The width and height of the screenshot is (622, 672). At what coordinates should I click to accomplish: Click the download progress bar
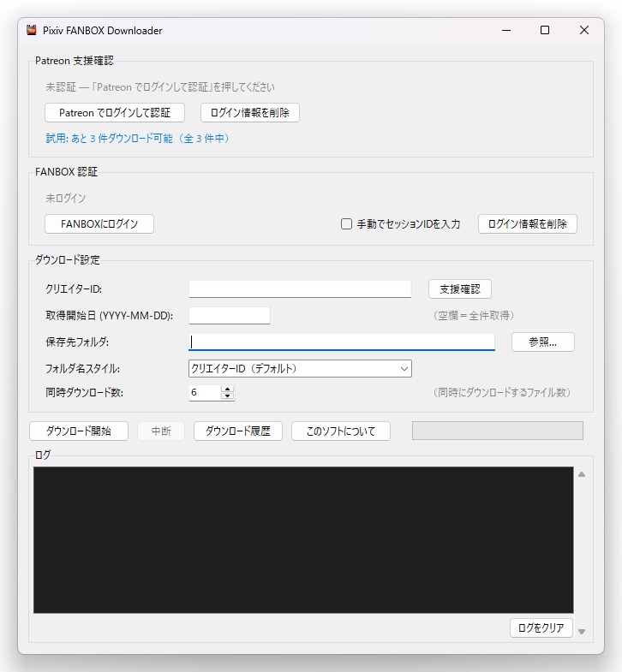(497, 431)
